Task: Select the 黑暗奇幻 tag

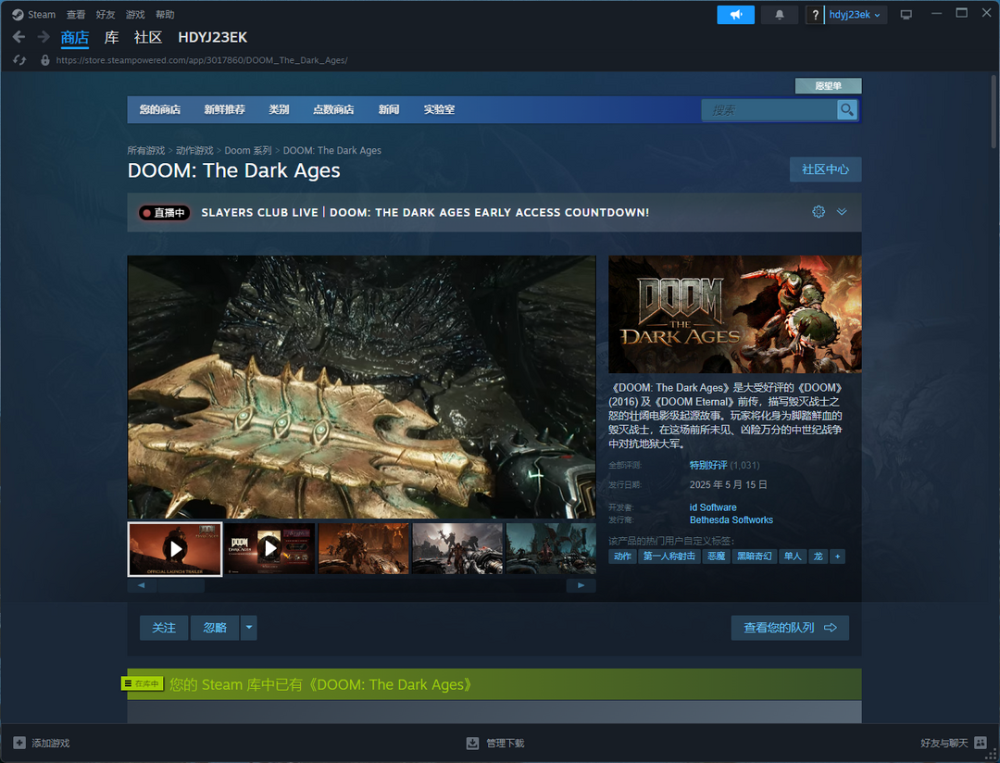Action: [x=755, y=557]
